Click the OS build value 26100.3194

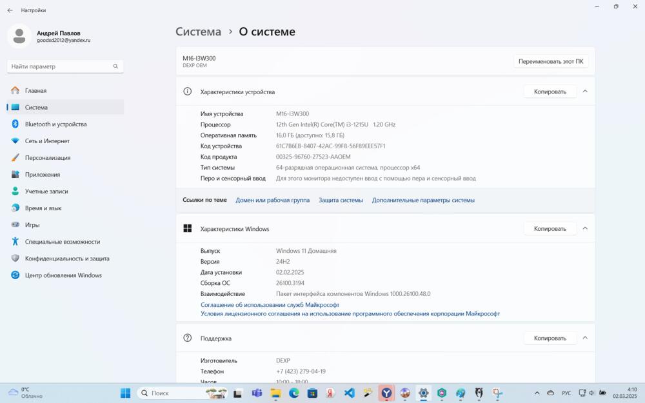290,283
